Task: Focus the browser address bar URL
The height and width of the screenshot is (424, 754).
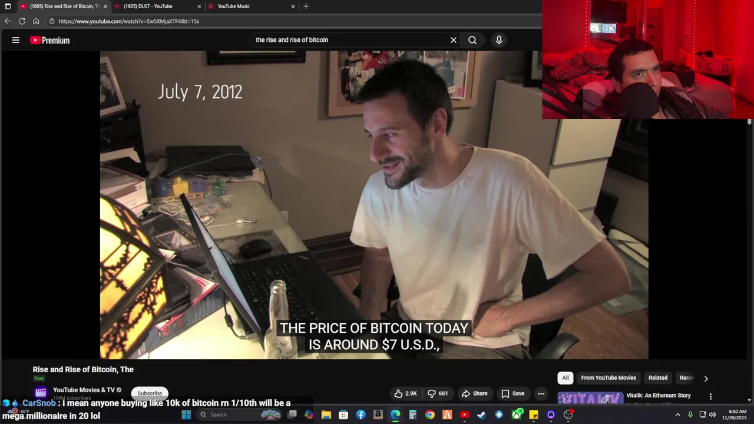Action: [x=129, y=21]
